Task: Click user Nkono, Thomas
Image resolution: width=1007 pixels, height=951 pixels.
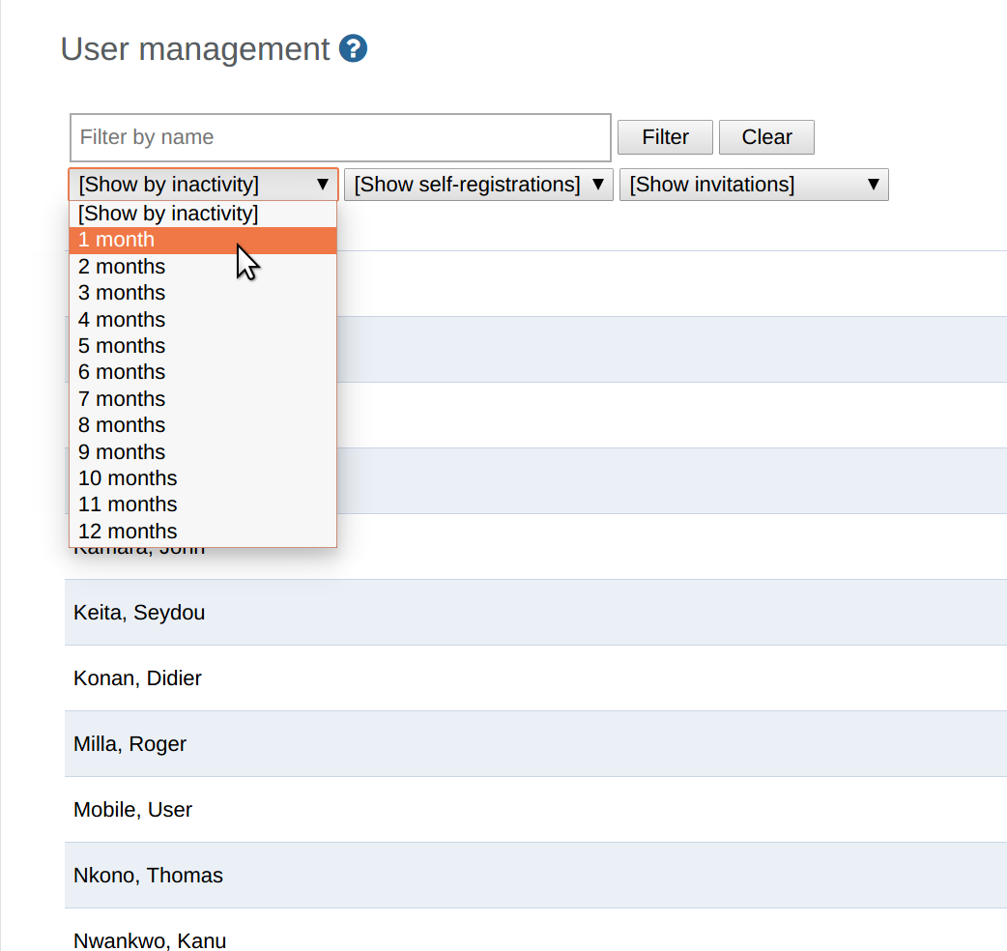Action: click(148, 876)
